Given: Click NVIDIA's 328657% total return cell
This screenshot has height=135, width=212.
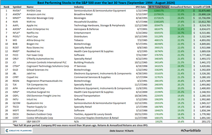Looking at the screenshot, I should [x=159, y=11].
